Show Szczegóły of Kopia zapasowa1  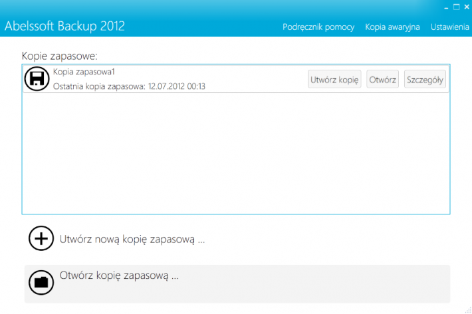click(425, 79)
